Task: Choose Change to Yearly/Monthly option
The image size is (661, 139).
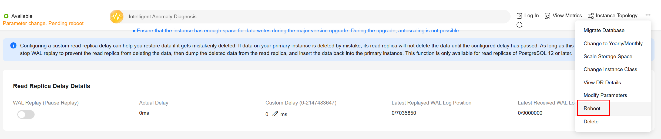Action: coord(613,44)
